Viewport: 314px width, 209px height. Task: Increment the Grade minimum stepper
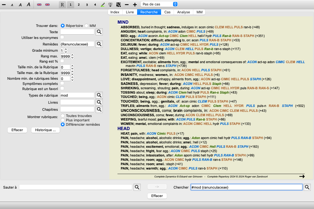[x=66, y=49]
